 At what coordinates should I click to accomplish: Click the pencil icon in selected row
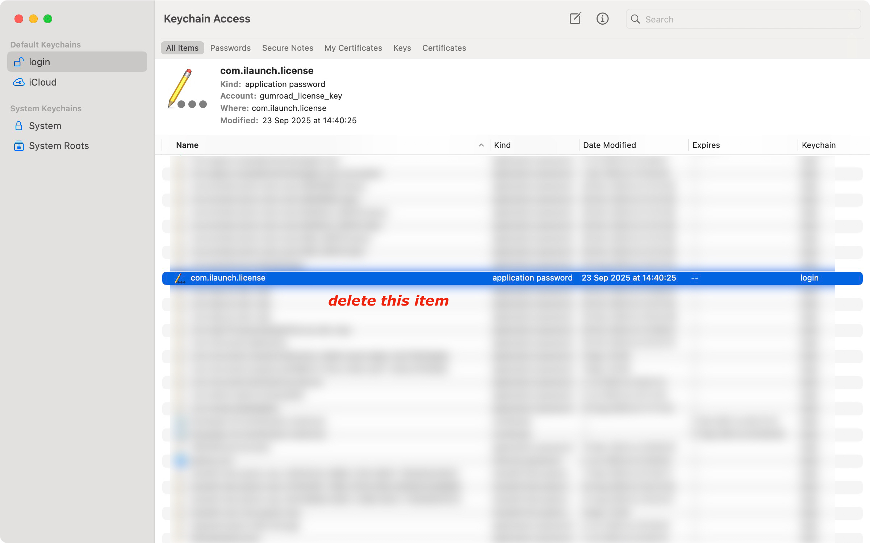pyautogui.click(x=180, y=278)
